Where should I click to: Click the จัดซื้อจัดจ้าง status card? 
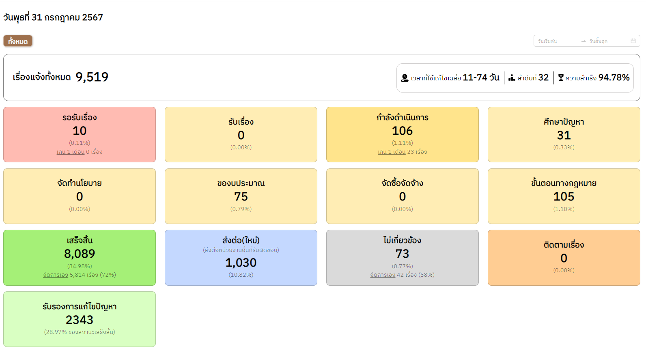(x=402, y=196)
